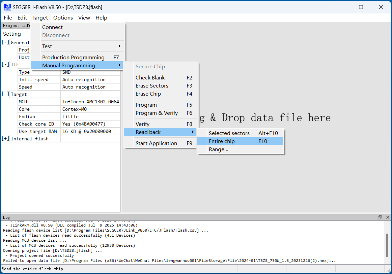Click the Speed row Auto recognition value
The image size is (392, 274).
point(90,87)
